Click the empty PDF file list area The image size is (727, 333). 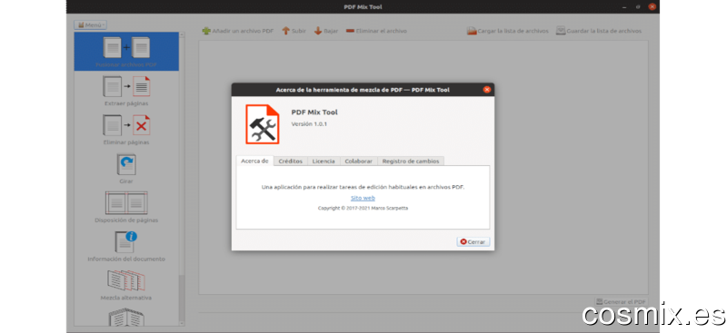[x=423, y=167]
